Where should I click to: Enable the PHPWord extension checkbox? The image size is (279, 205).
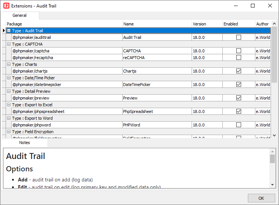238,125
